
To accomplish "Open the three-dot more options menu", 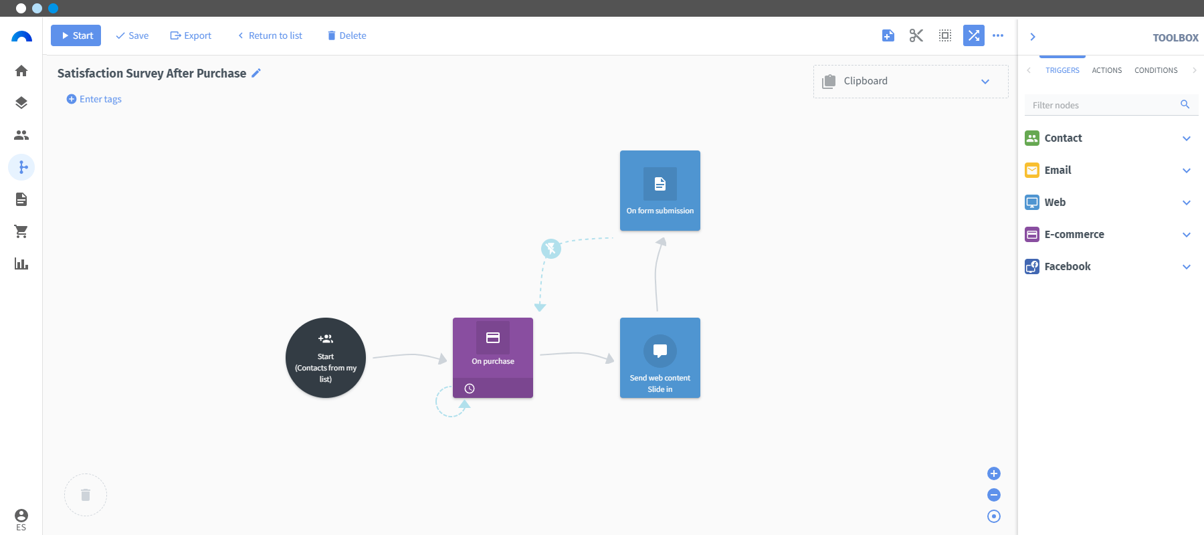I will pyautogui.click(x=998, y=35).
